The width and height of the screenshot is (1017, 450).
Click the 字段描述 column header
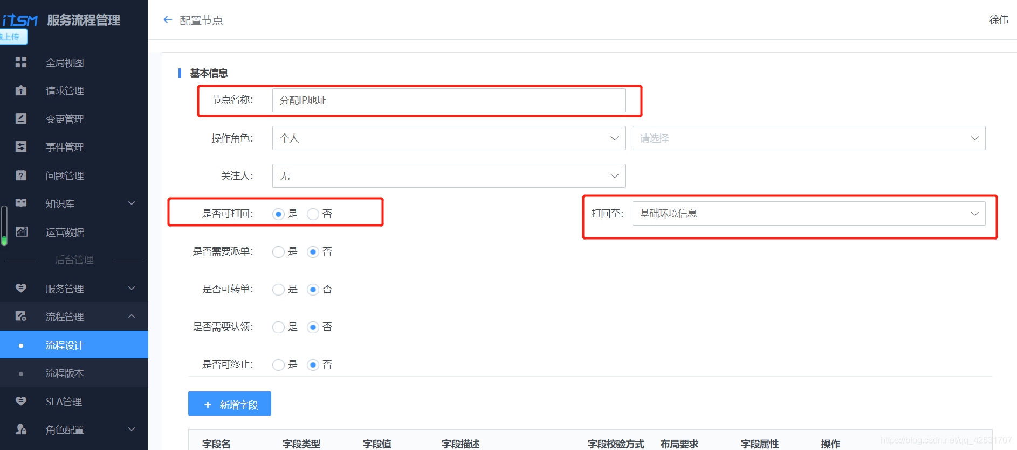(461, 444)
